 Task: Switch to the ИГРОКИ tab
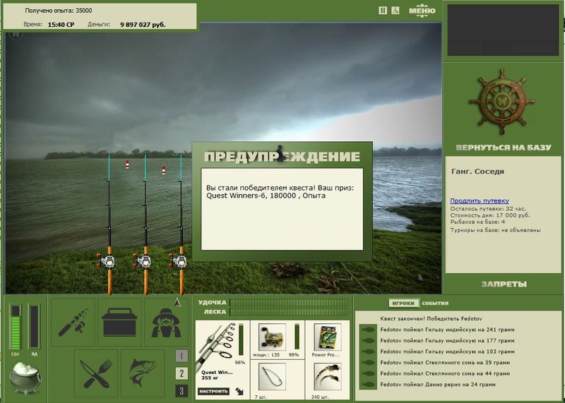tap(403, 303)
